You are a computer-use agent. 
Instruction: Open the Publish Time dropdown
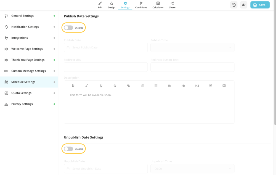coord(192,47)
